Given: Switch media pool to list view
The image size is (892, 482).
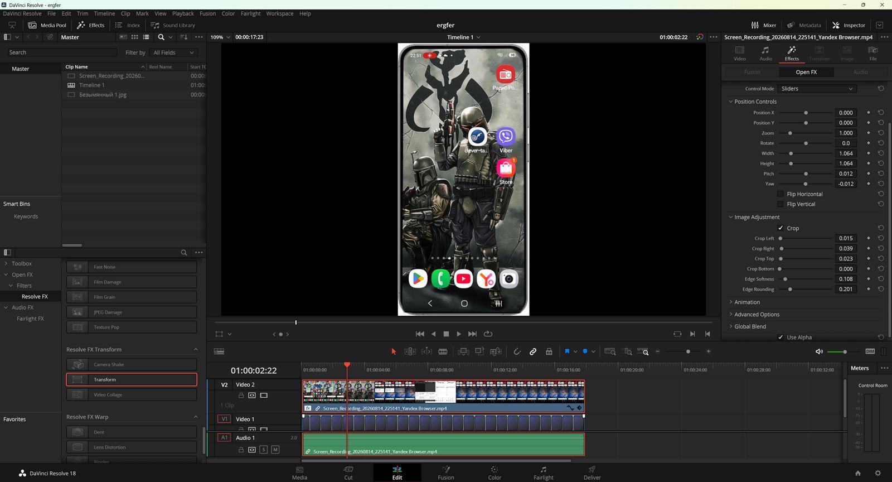Looking at the screenshot, I should 146,37.
